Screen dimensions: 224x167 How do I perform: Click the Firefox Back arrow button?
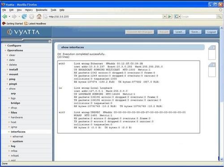click(4, 17)
